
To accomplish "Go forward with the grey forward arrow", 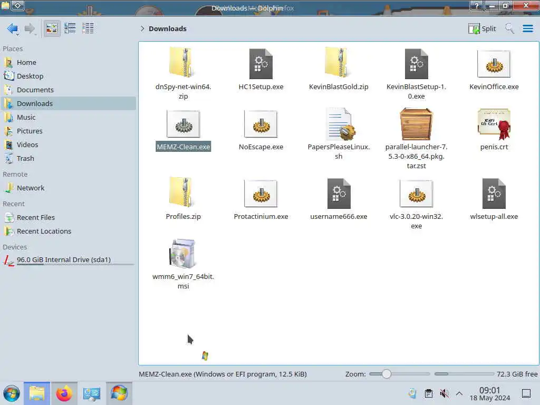I will tap(30, 28).
